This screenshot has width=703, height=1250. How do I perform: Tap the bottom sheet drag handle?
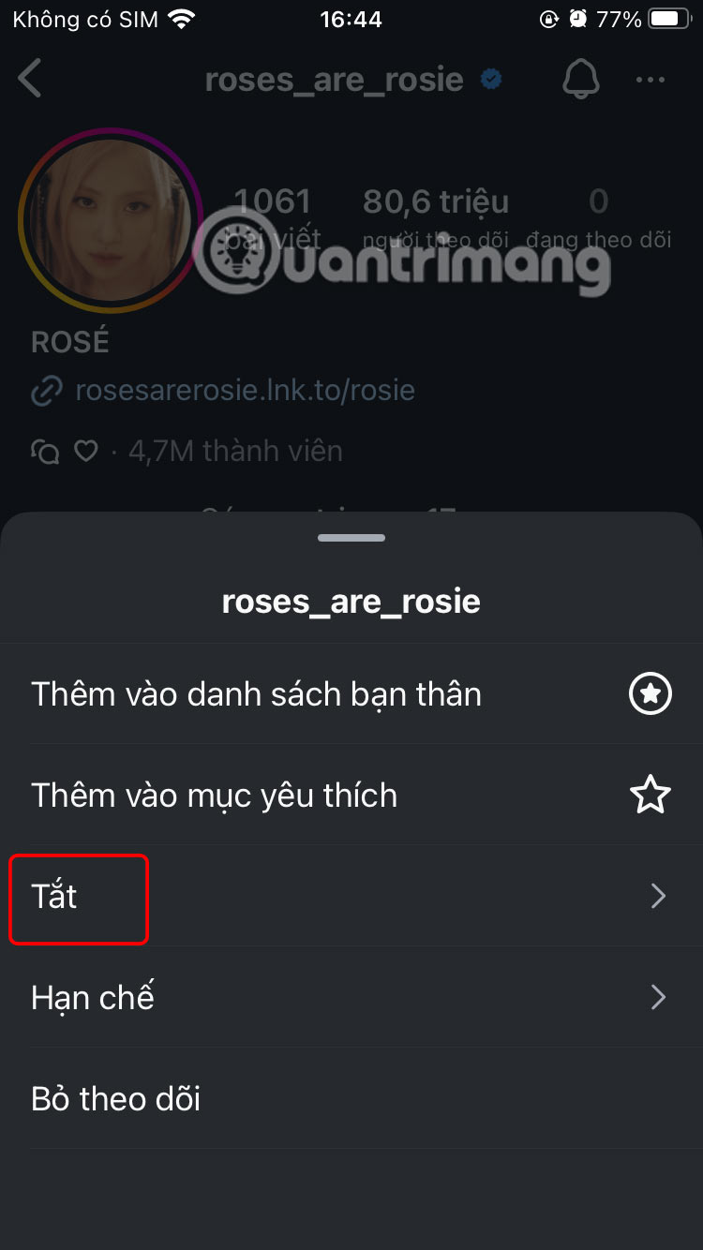point(351,538)
